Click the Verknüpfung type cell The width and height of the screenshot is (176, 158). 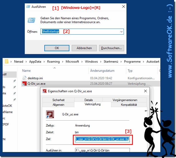[136, 84]
